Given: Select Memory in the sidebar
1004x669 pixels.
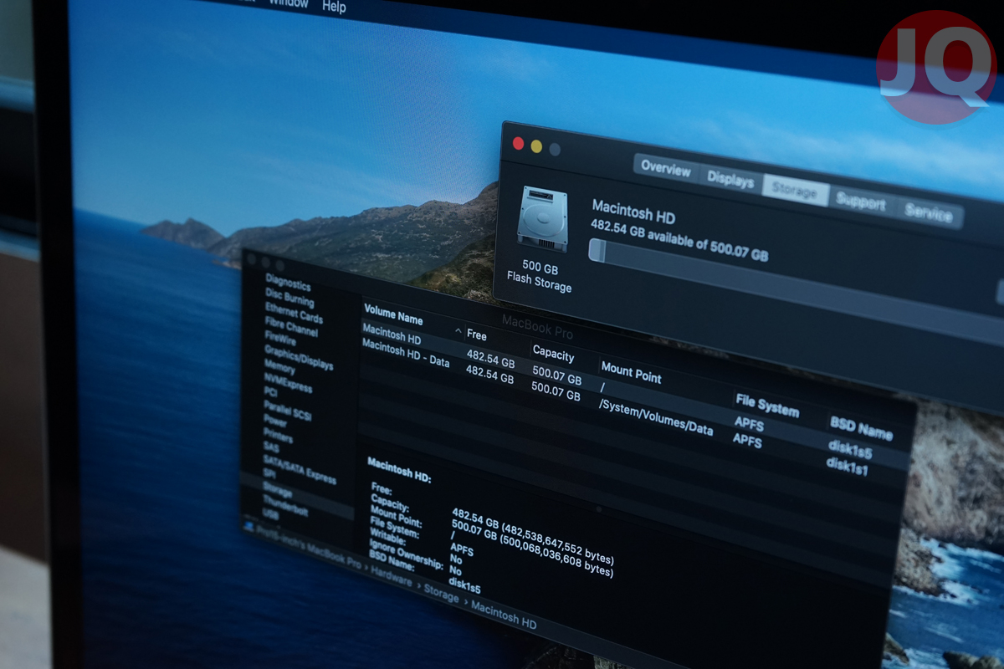Looking at the screenshot, I should (279, 366).
